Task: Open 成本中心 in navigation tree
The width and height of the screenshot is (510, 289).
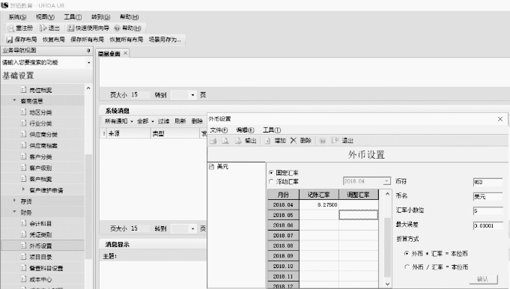Action: (x=40, y=279)
